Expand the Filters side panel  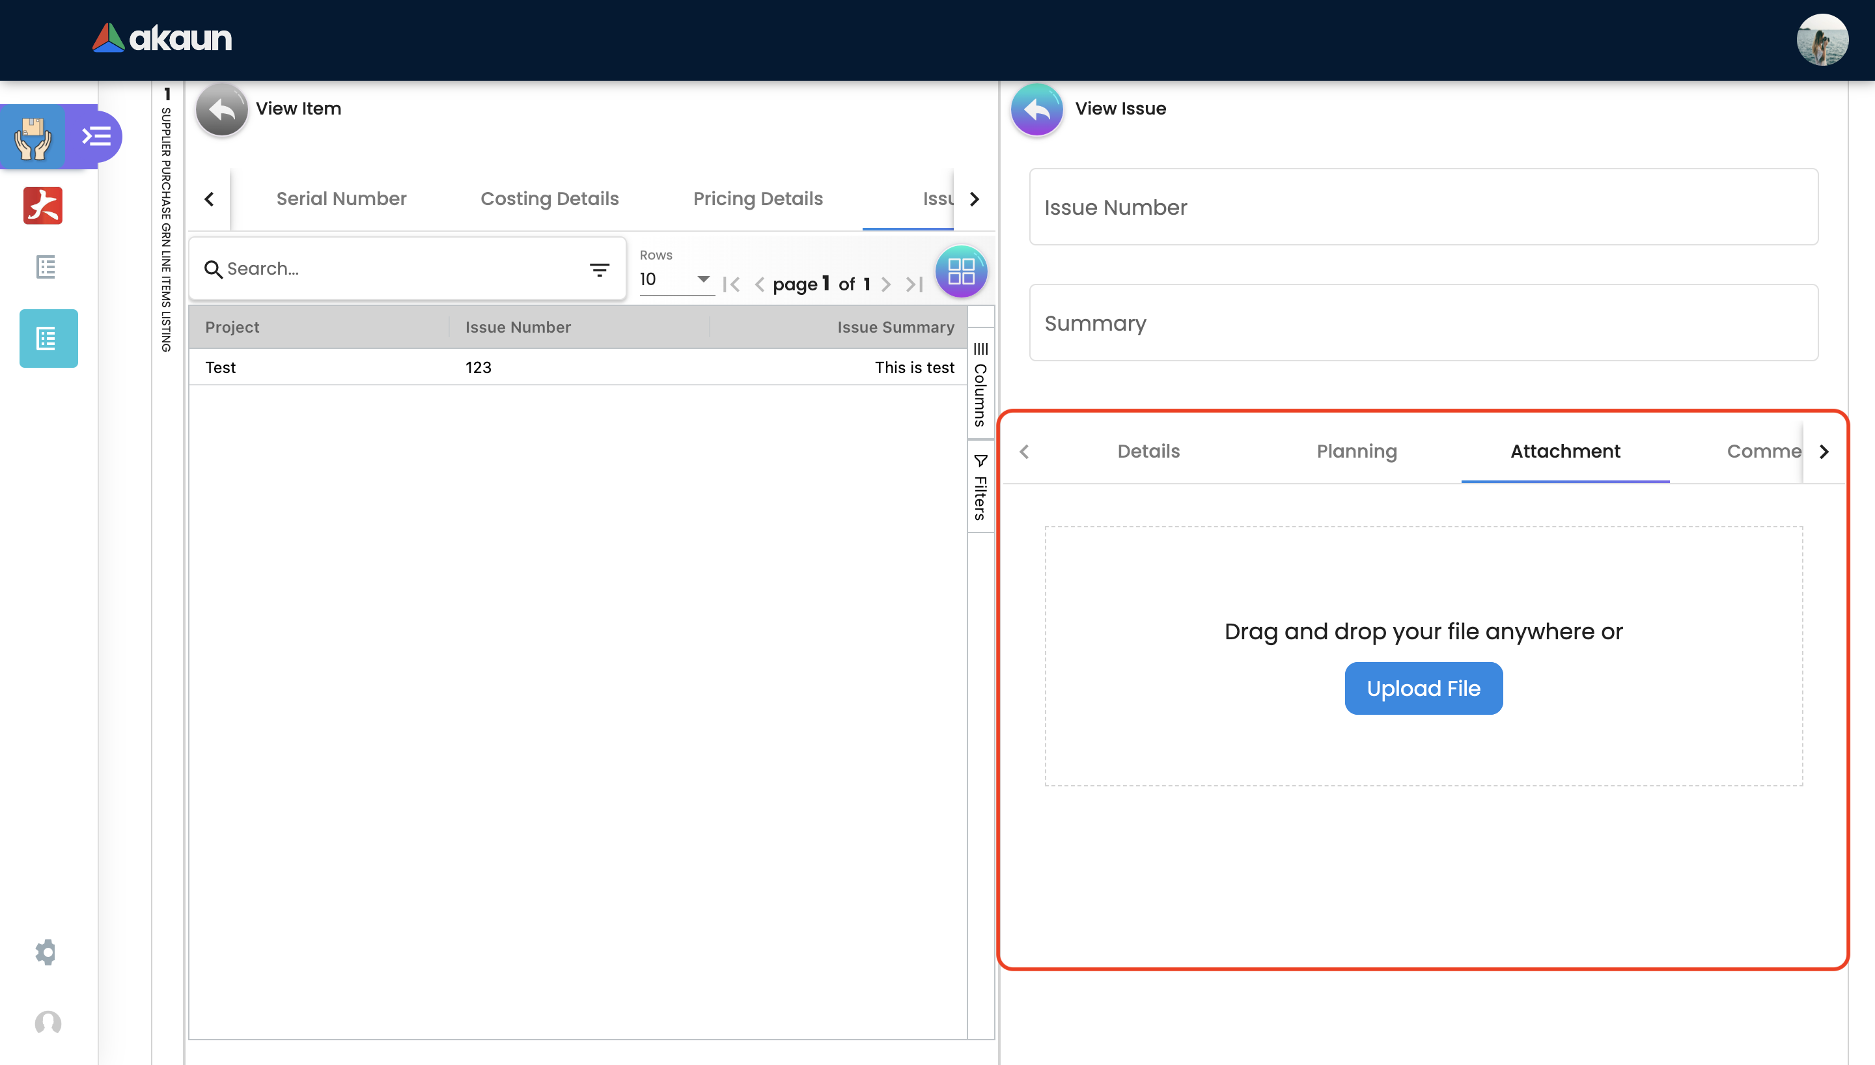coord(980,486)
